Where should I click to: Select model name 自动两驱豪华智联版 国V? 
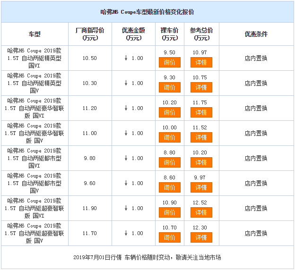point(35,133)
